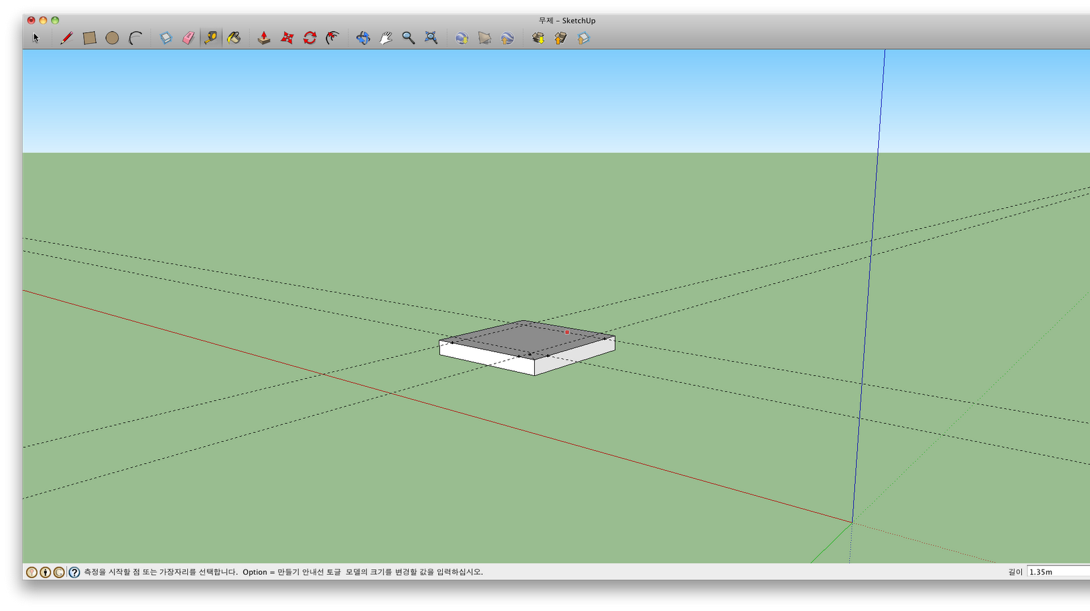Screen dimensions: 1090x611
Task: Click the Share Model icon
Action: pyautogui.click(x=561, y=38)
